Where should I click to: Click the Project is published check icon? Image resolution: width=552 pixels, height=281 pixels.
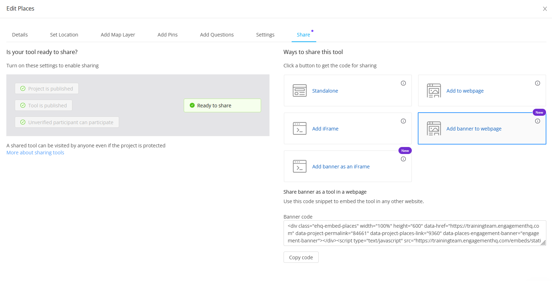coord(23,88)
